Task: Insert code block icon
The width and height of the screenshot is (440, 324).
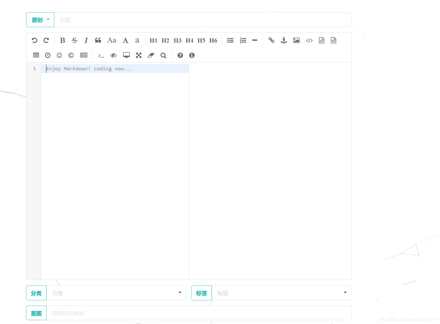Action: [x=334, y=40]
